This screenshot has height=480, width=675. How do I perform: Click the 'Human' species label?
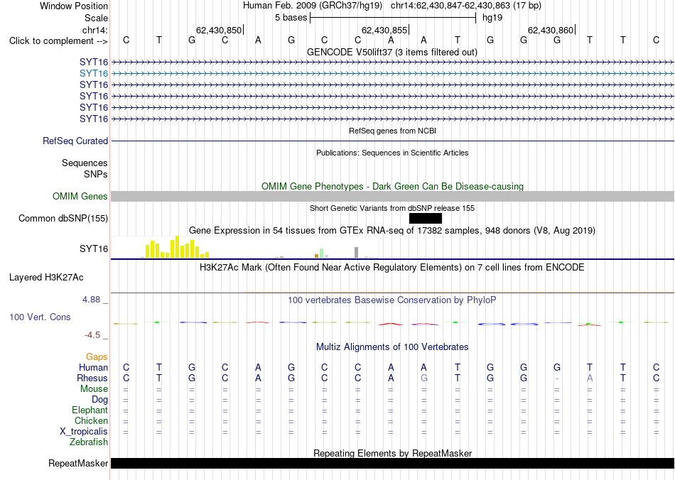point(93,368)
